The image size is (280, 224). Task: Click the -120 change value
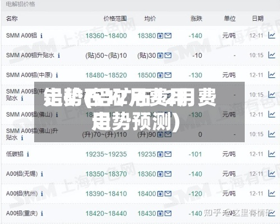[x=195, y=194]
